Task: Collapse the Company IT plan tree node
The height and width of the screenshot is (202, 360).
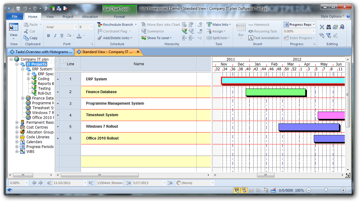Action: [x=11, y=59]
